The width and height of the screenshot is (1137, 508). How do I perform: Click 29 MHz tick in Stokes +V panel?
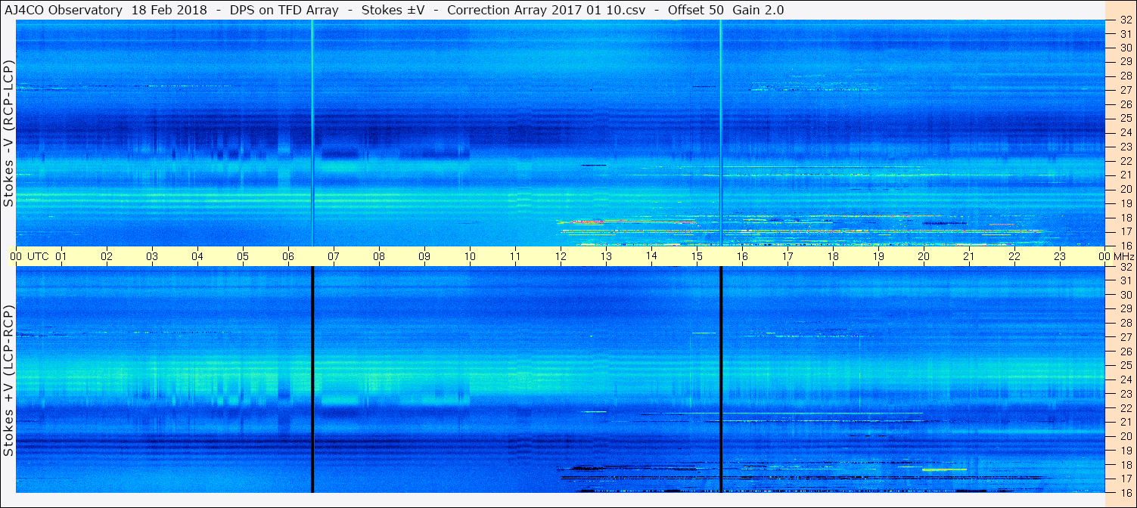click(1125, 308)
